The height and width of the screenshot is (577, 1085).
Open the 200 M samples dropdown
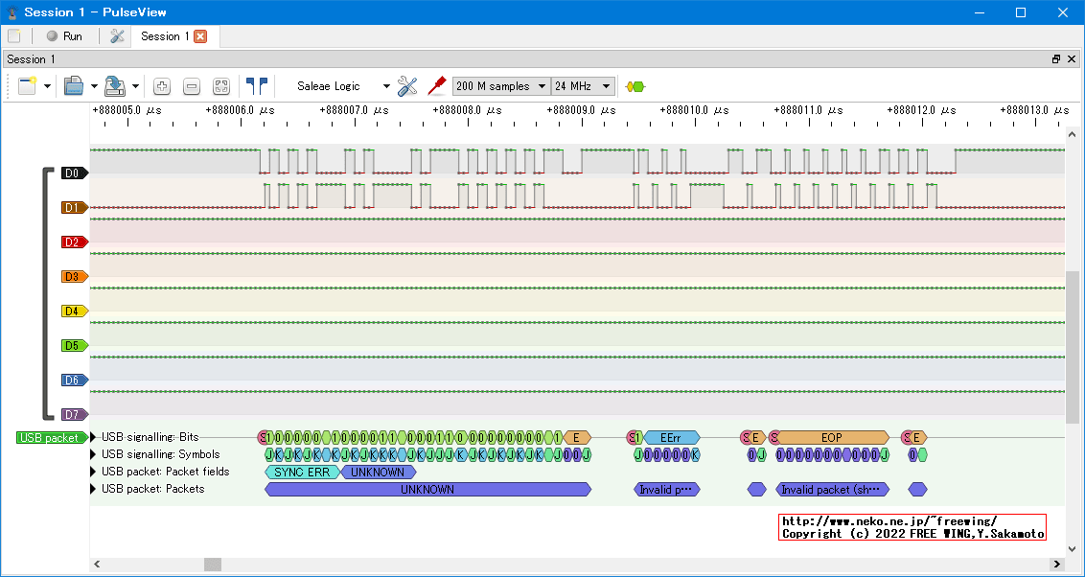(501, 86)
